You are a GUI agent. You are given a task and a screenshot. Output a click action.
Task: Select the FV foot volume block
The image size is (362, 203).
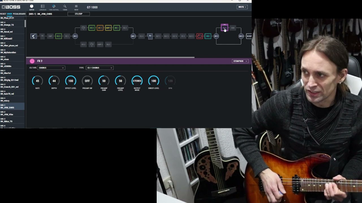click(150, 36)
